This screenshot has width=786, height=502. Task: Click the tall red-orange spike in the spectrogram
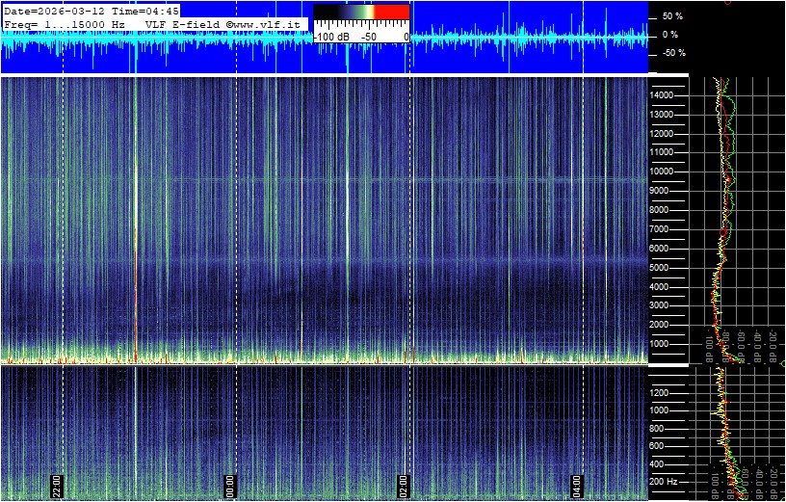pyautogui.click(x=136, y=299)
